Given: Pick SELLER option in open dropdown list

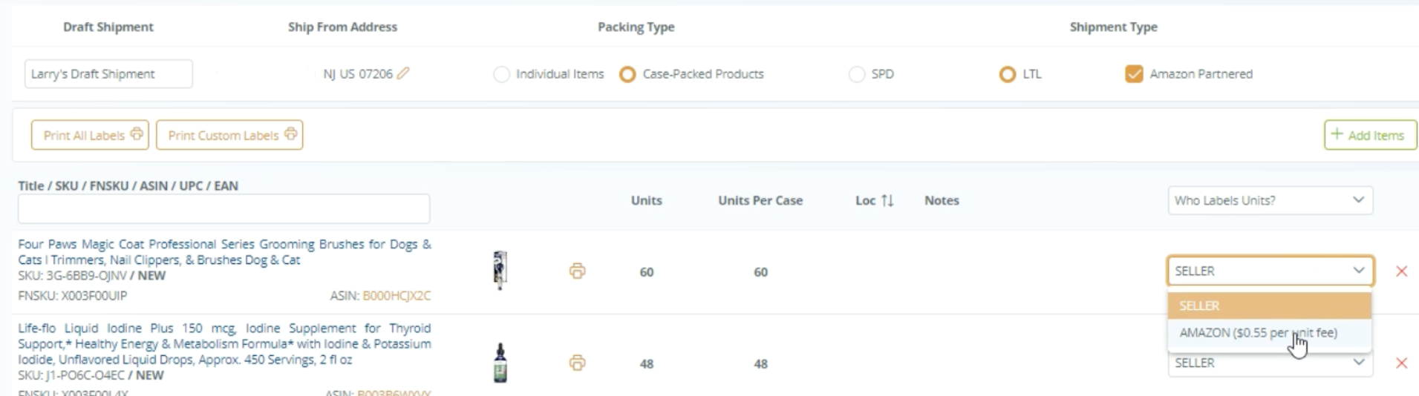Looking at the screenshot, I should [1268, 306].
